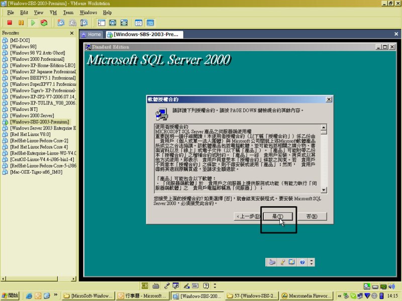Open the language bar options arrow
This screenshot has width=402, height=301.
pos(215,285)
